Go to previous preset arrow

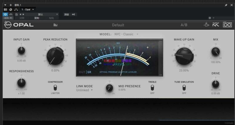[20, 14]
